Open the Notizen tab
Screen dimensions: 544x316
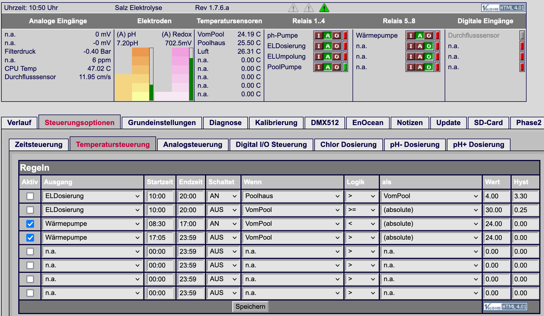point(410,123)
